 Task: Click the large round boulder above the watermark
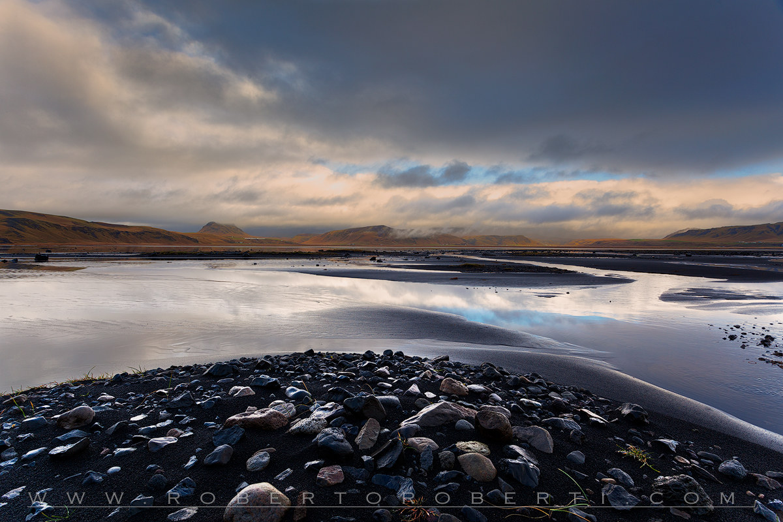257,502
